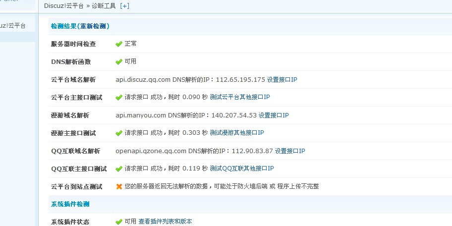The width and height of the screenshot is (452, 226).
Task: Click 可用 status in DNS解析函数 row
Action: pyautogui.click(x=130, y=61)
